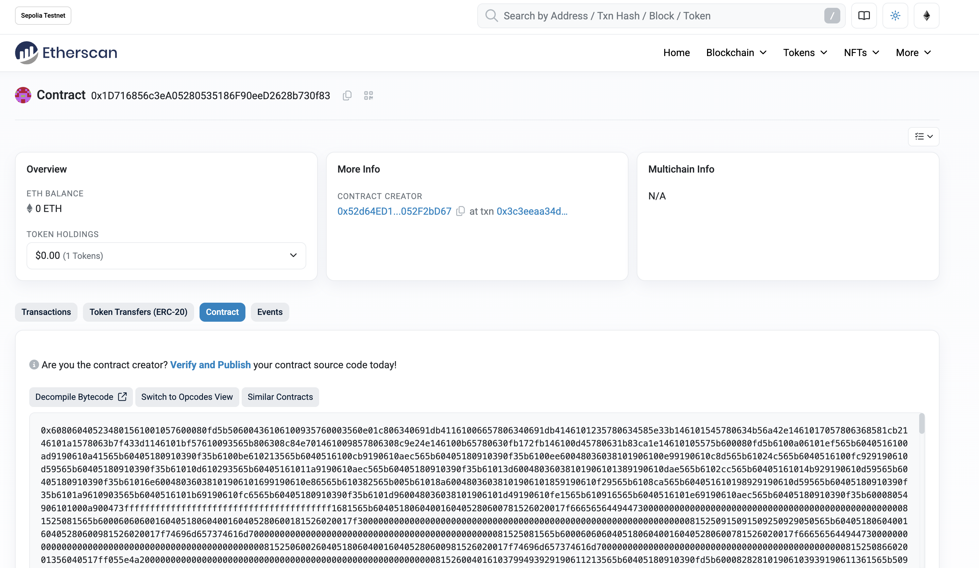The image size is (979, 568).
Task: Copy the contract creator address
Action: (x=460, y=211)
